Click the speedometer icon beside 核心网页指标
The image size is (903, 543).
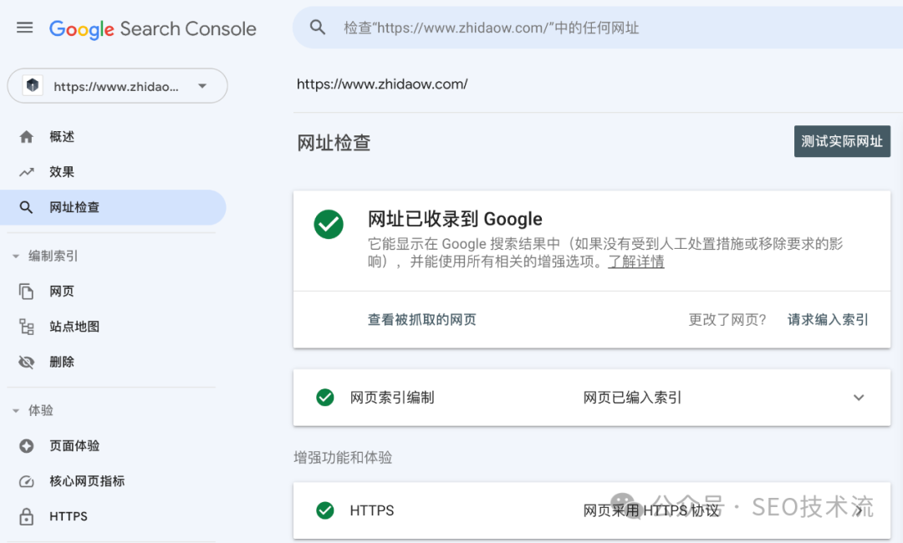(27, 481)
